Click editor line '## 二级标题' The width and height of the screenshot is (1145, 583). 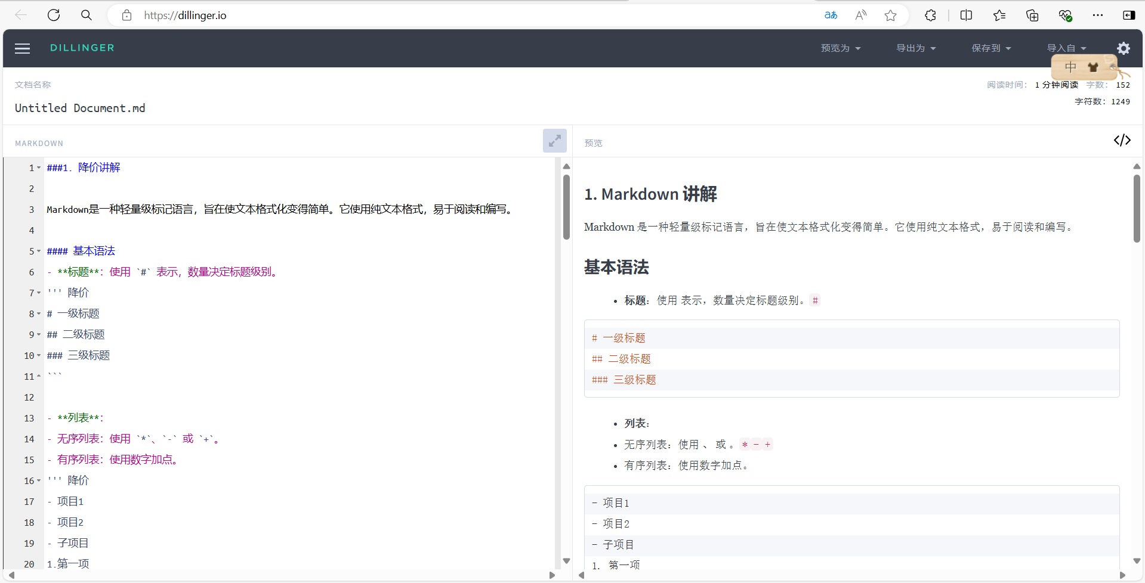click(x=76, y=334)
